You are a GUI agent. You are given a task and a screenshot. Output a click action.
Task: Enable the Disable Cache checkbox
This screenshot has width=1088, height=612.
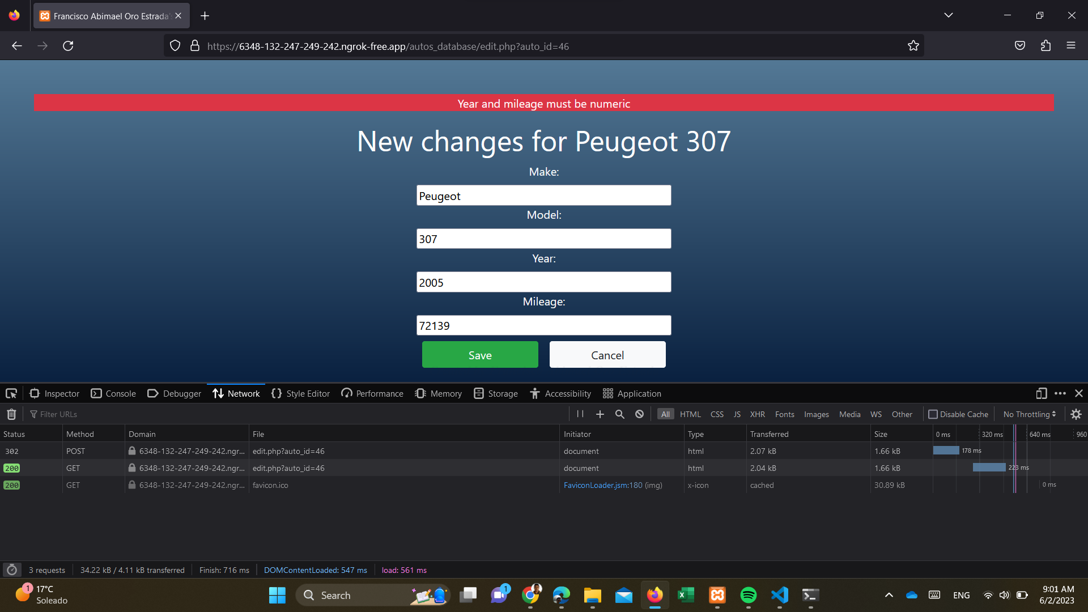tap(933, 414)
